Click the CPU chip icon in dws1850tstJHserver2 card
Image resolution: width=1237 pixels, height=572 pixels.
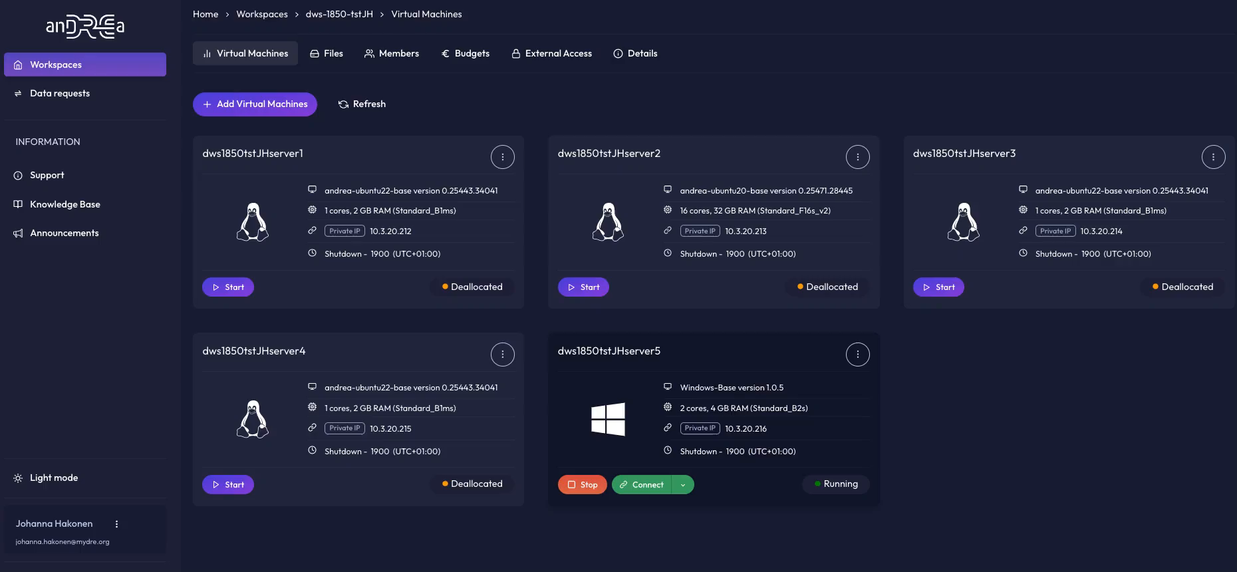point(667,210)
